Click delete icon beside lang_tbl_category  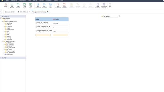coord(36,23)
